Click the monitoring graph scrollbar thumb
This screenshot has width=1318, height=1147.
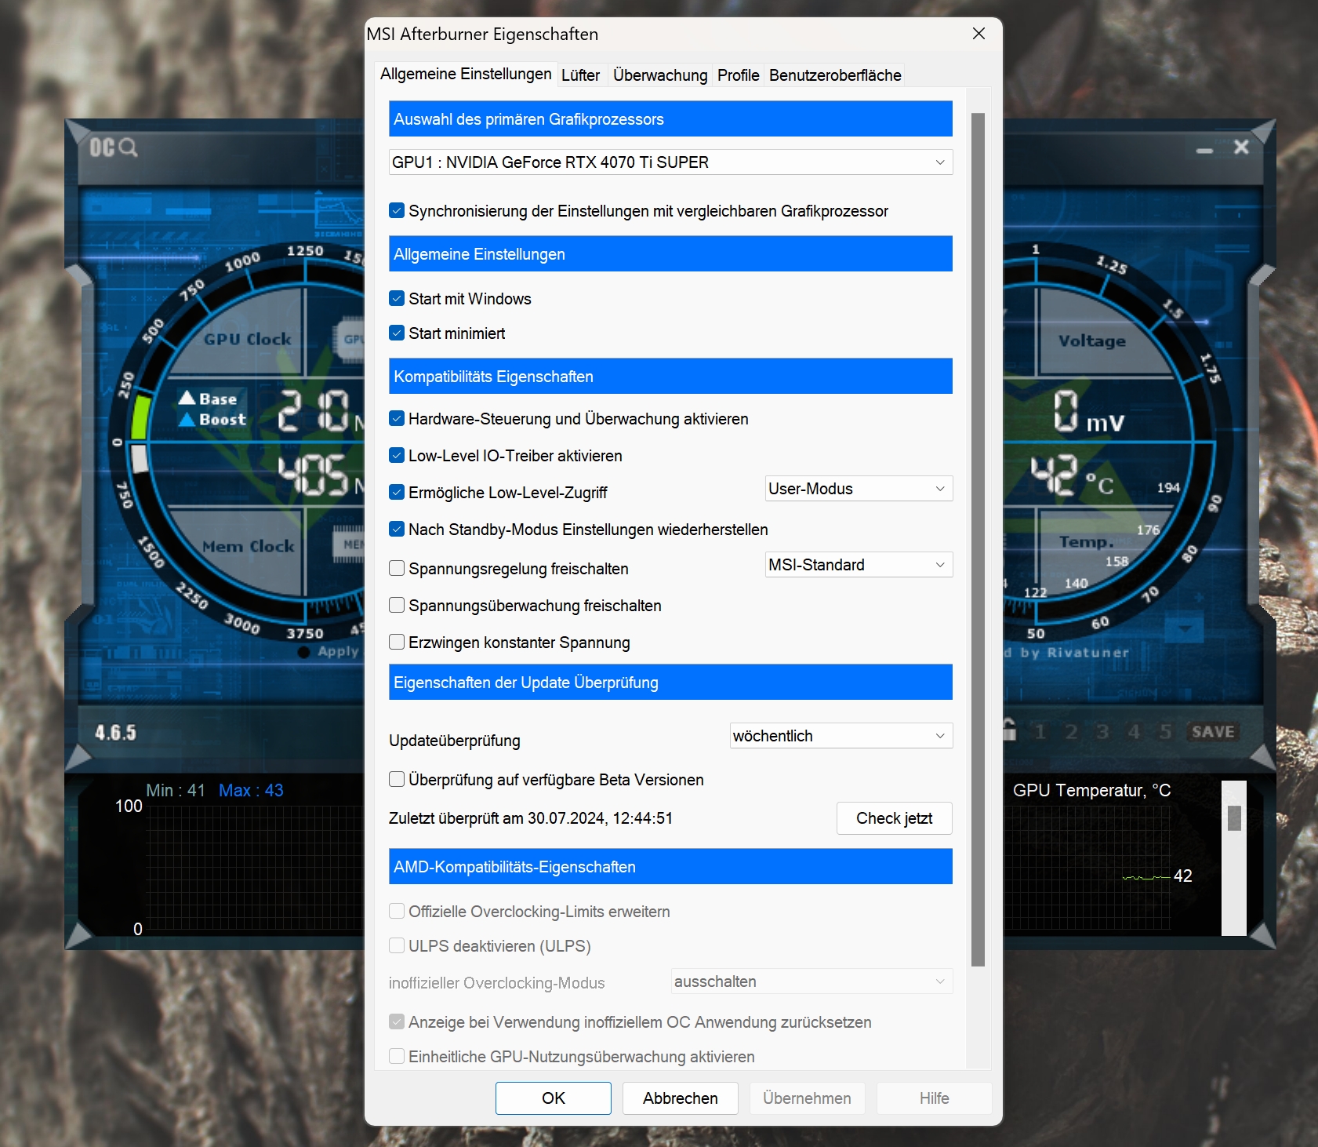[1234, 818]
